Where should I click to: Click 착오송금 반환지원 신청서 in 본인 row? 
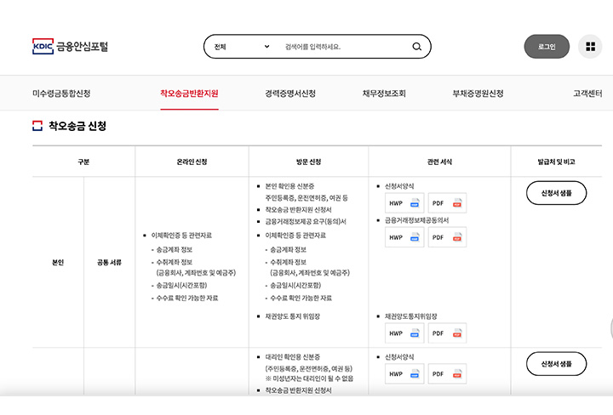click(x=298, y=210)
